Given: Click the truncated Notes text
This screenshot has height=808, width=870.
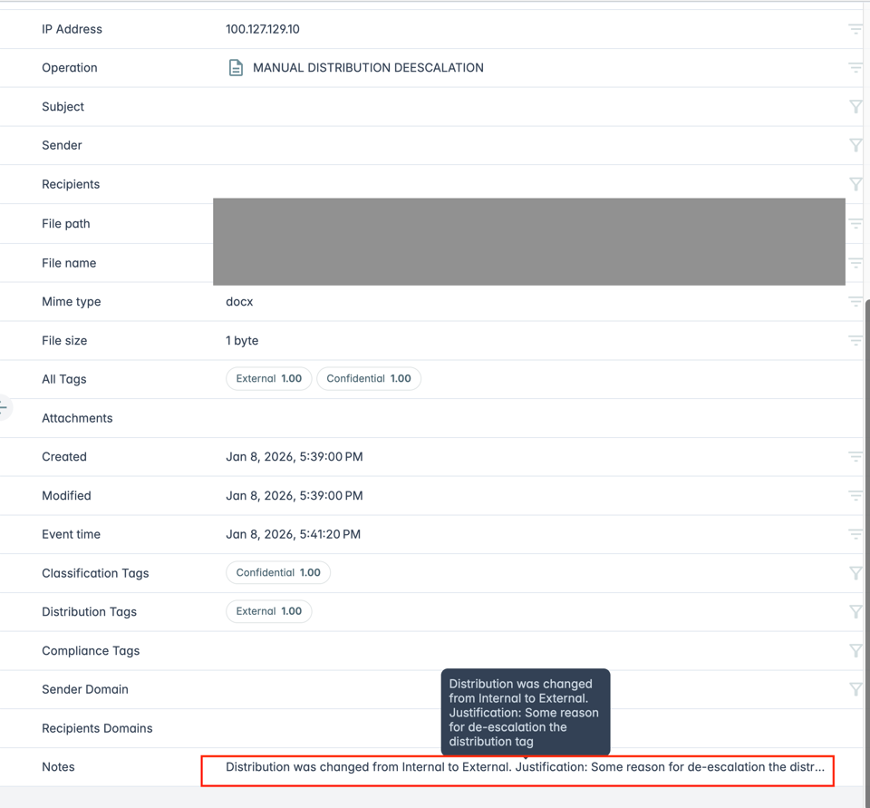Looking at the screenshot, I should pyautogui.click(x=524, y=767).
